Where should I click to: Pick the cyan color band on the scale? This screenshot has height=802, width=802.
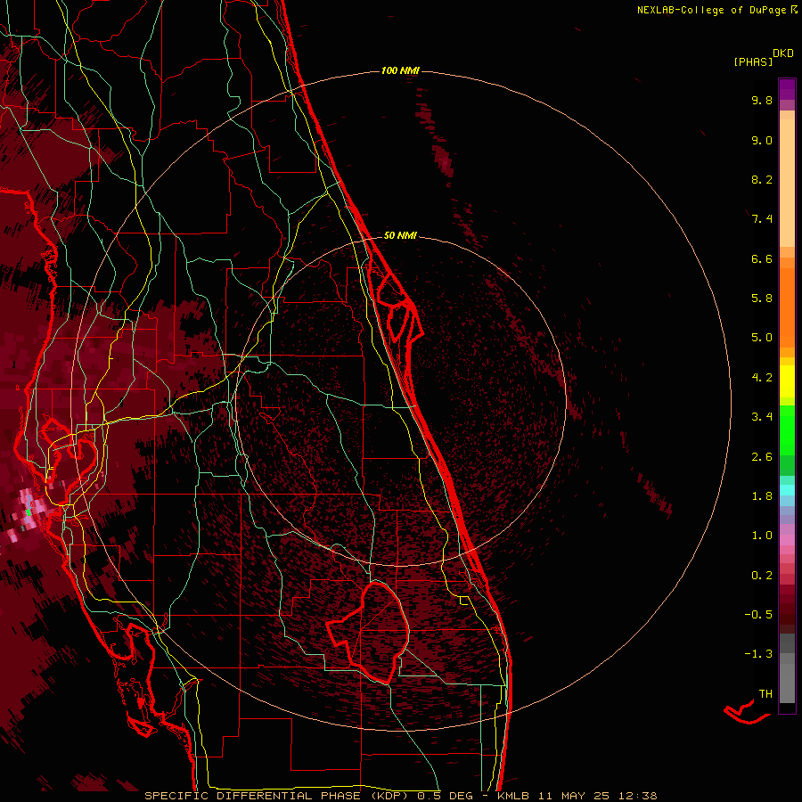click(x=787, y=490)
